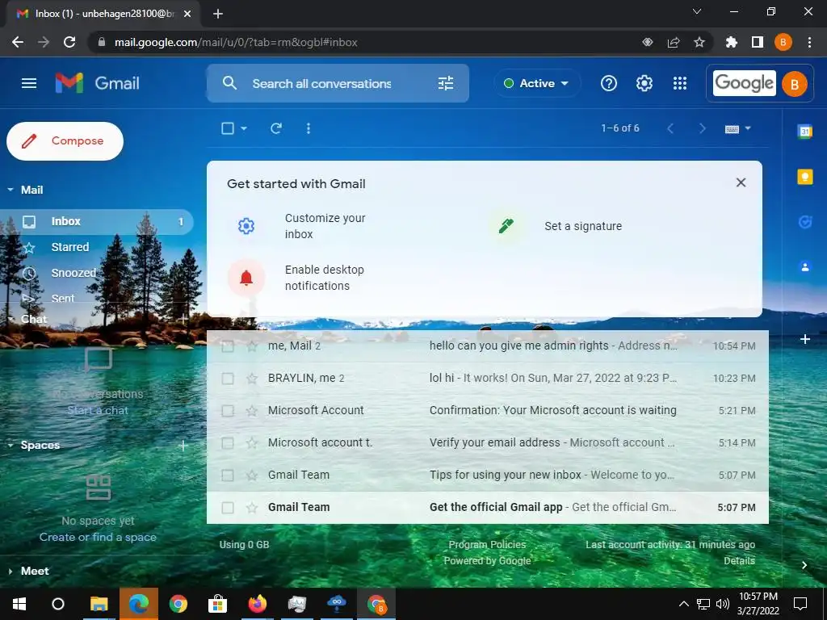
Task: Open File Explorer from the taskbar
Action: 99,604
